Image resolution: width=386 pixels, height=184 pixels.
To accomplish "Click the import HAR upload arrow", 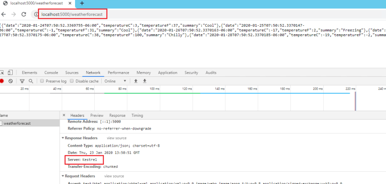I will click(x=136, y=81).
